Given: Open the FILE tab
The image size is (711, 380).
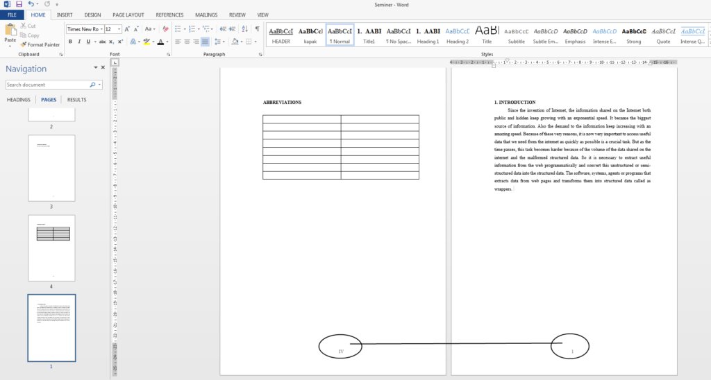Looking at the screenshot, I should pos(12,15).
